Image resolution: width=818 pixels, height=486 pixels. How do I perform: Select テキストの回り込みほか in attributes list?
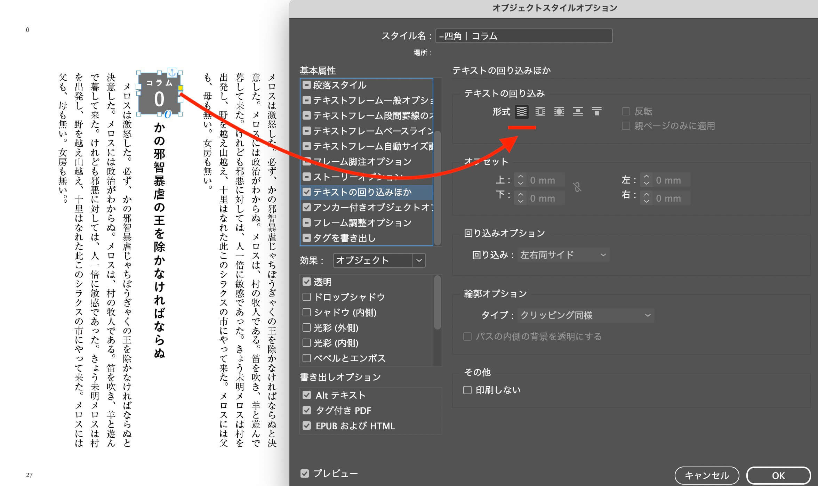tap(362, 192)
